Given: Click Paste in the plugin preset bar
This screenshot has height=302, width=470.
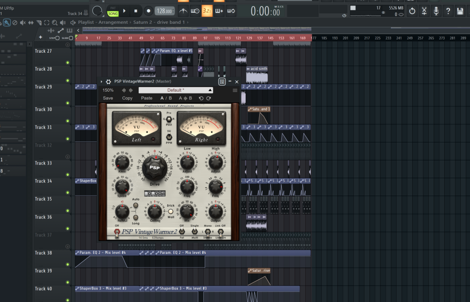Looking at the screenshot, I should 146,98.
